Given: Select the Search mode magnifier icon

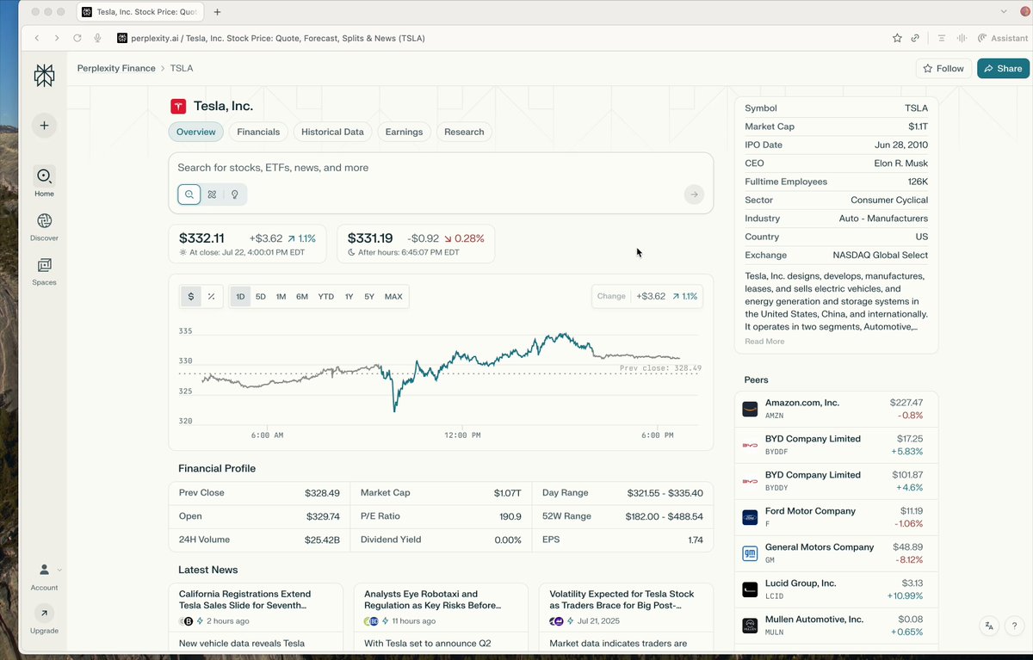Looking at the screenshot, I should [x=189, y=194].
